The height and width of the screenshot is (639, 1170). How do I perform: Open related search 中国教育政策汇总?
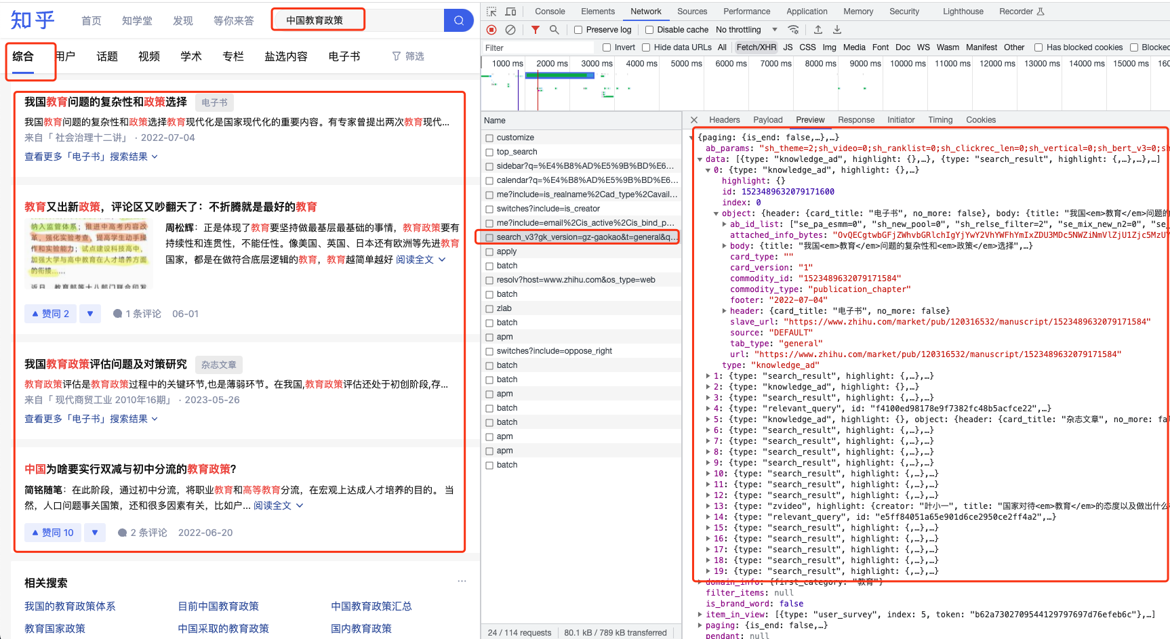tap(371, 606)
